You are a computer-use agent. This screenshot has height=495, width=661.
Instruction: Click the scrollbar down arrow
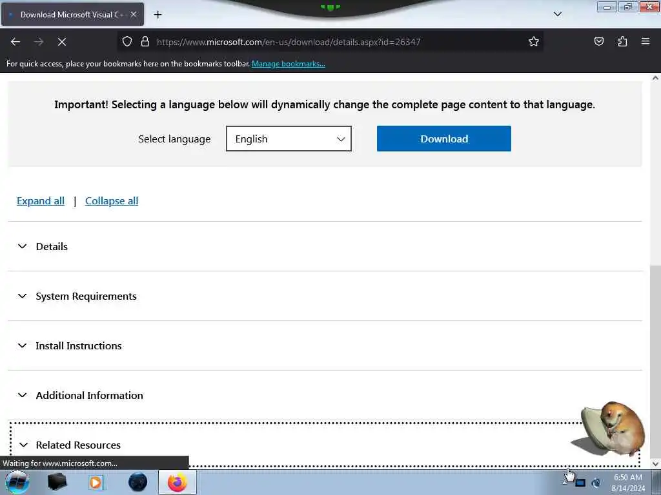click(x=656, y=463)
